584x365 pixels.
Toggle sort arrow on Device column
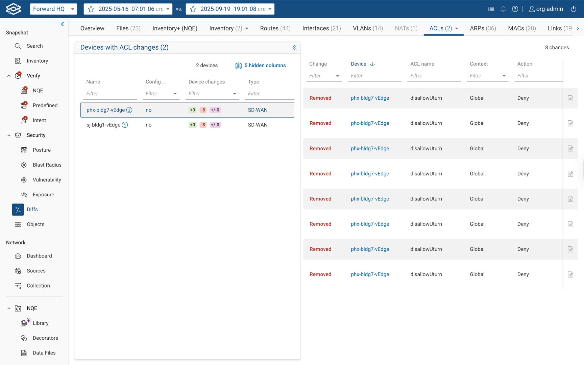(372, 64)
